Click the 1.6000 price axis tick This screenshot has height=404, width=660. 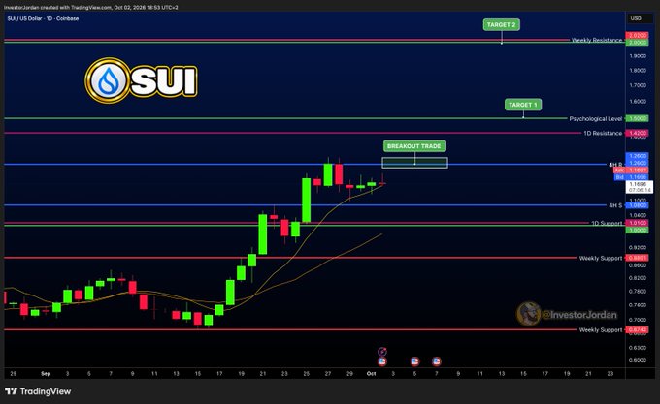click(638, 101)
